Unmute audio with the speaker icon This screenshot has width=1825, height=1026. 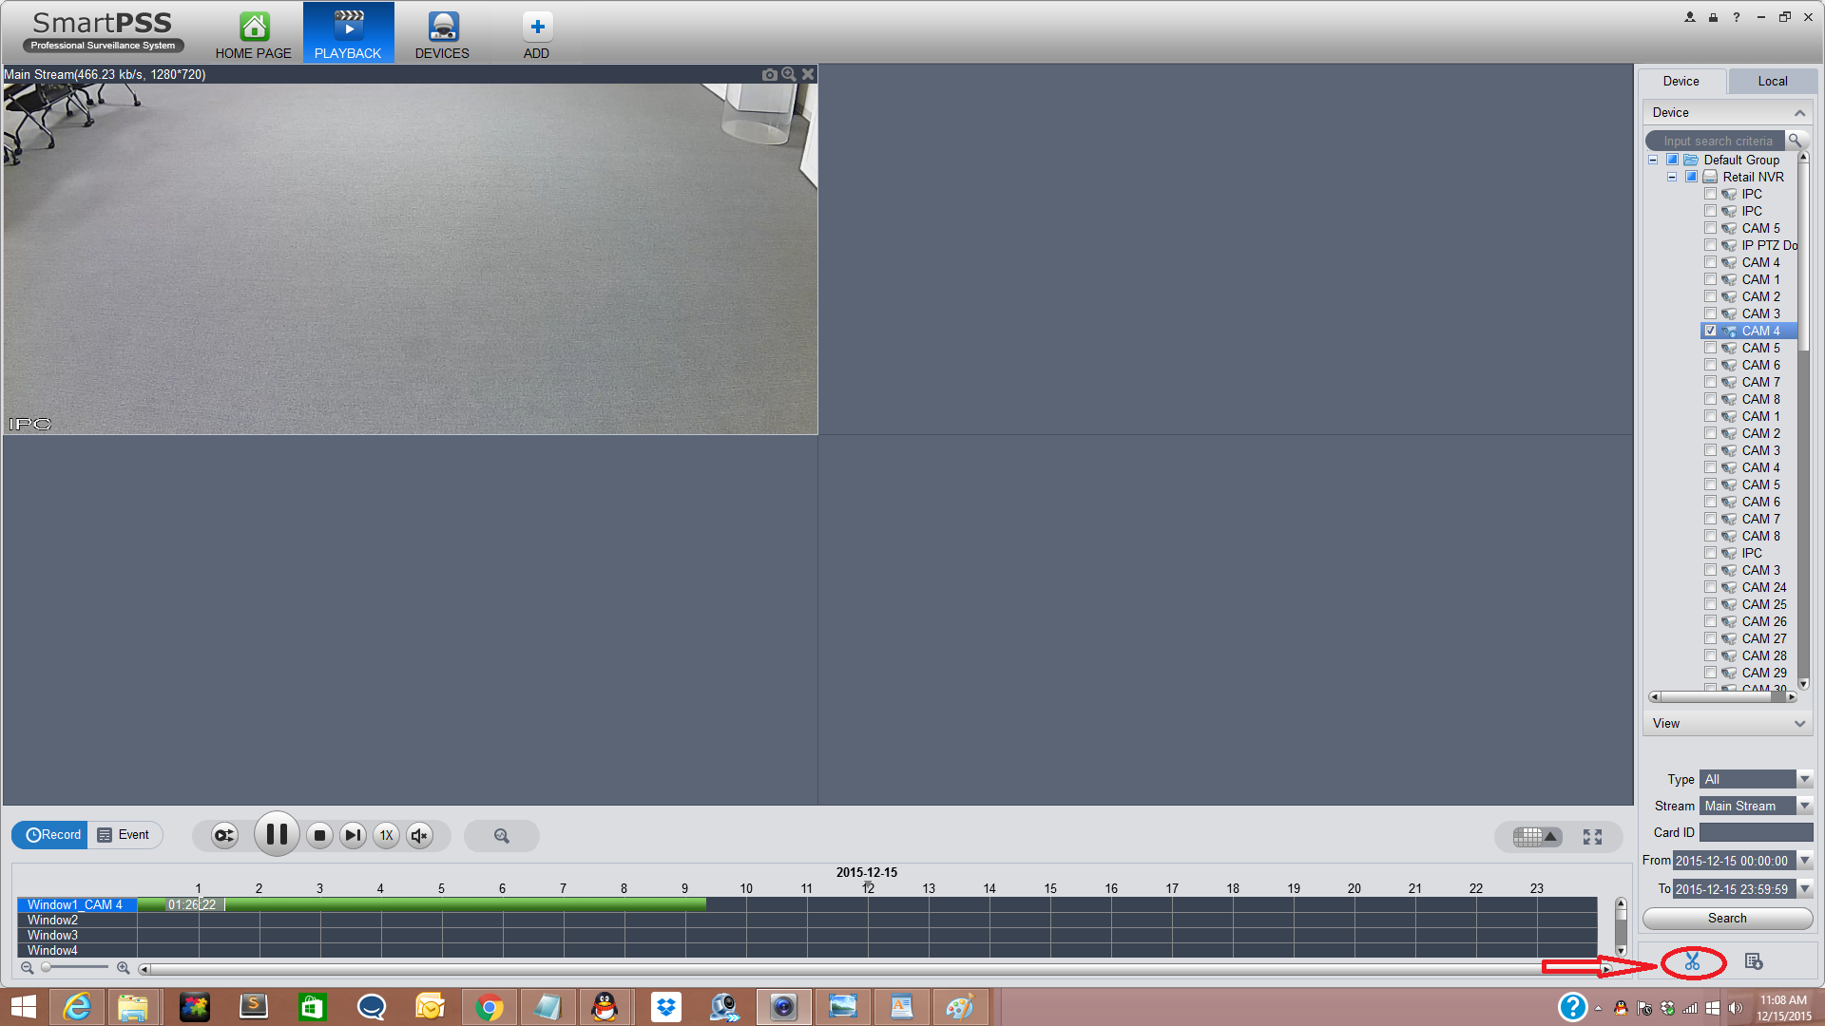tap(419, 836)
